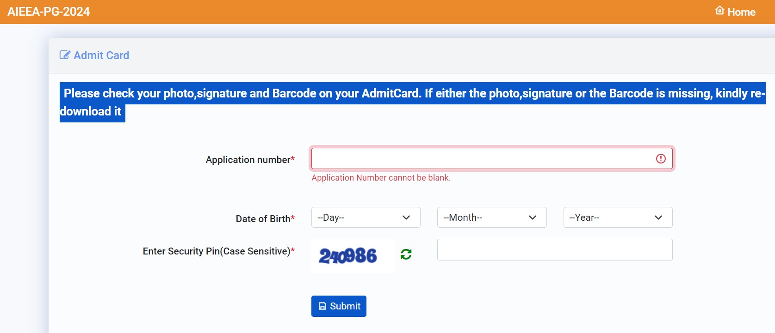
Task: Go to the Home link
Action: (735, 12)
